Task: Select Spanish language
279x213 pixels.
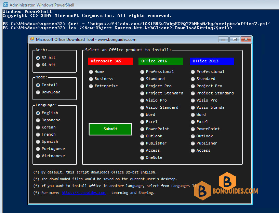Action: pyautogui.click(x=47, y=141)
